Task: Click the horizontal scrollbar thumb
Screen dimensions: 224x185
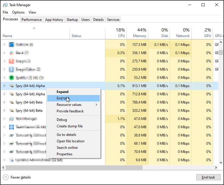Action: point(74,167)
